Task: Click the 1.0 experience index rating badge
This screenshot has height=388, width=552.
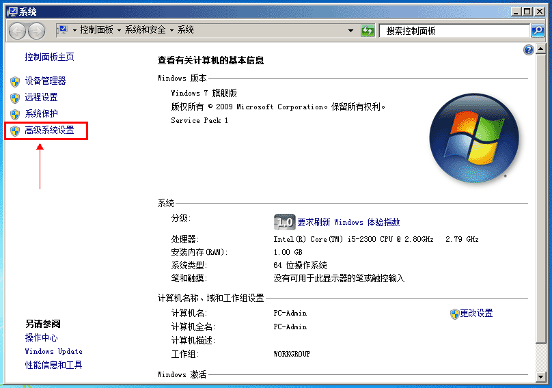Action: pos(284,222)
